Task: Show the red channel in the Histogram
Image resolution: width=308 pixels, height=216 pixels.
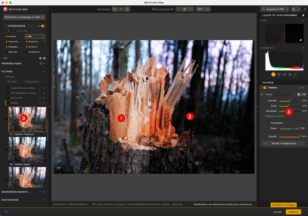Action: [x=279, y=74]
